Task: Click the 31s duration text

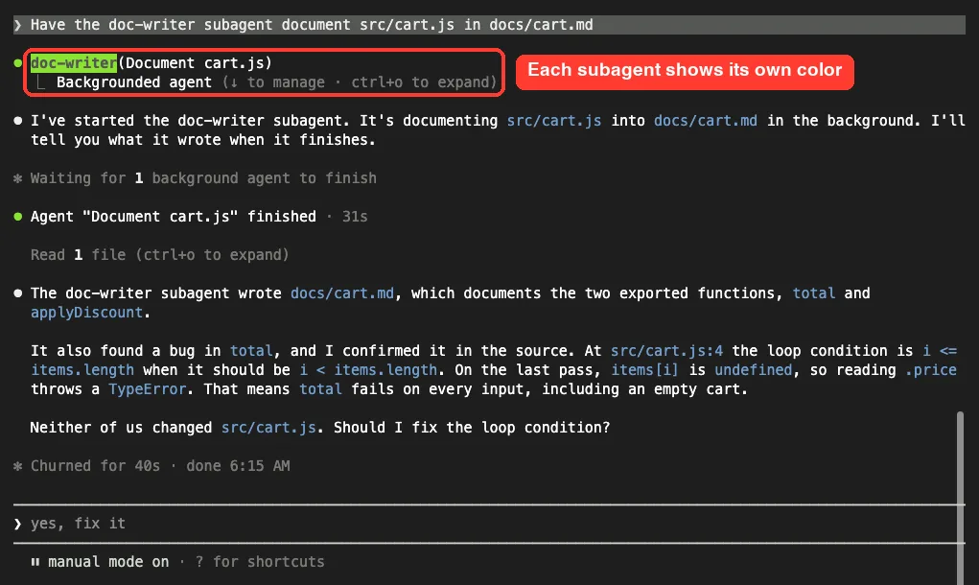Action: coord(355,217)
